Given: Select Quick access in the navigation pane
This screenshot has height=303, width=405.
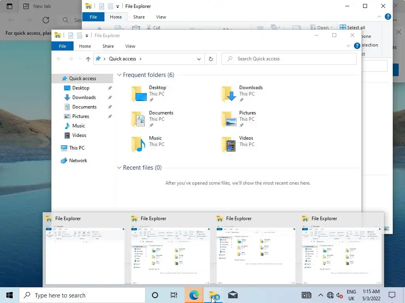Looking at the screenshot, I should (82, 79).
